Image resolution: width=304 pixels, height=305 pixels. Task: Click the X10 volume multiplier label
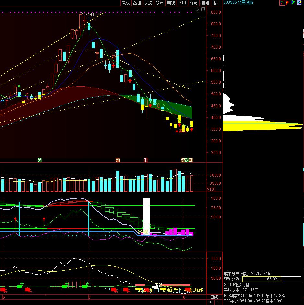coord(210,189)
